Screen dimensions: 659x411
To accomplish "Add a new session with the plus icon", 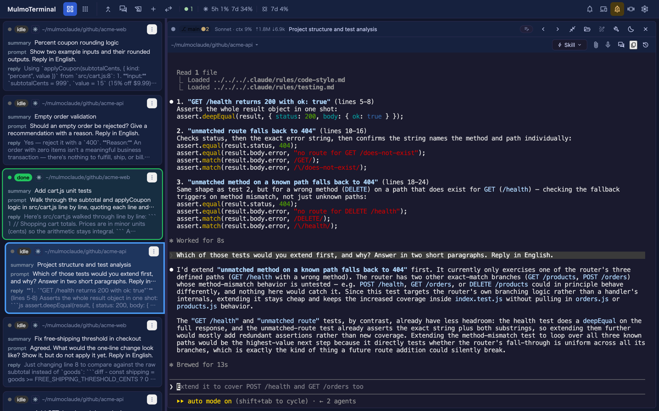I will pos(153,9).
